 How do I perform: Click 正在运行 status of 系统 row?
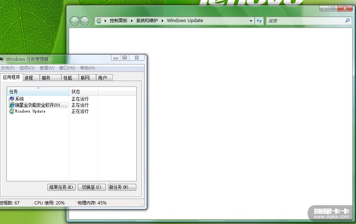point(80,99)
